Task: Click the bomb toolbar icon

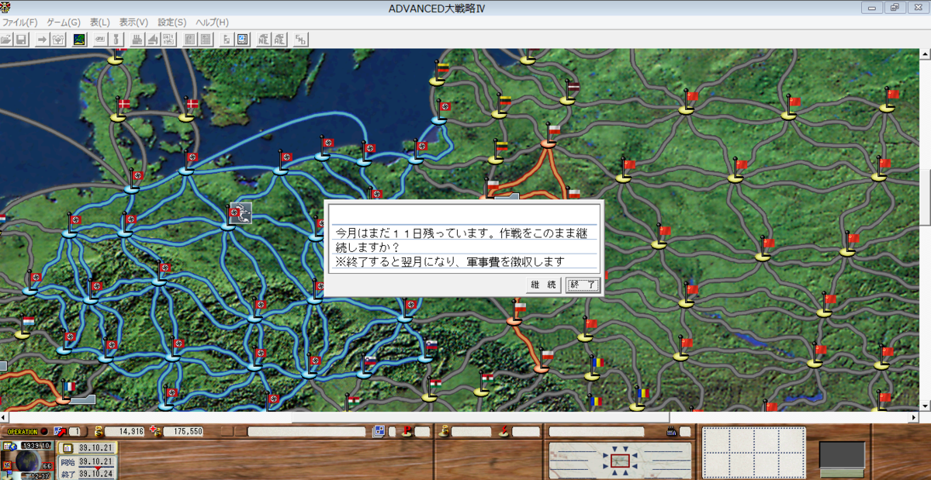Action: (x=115, y=39)
